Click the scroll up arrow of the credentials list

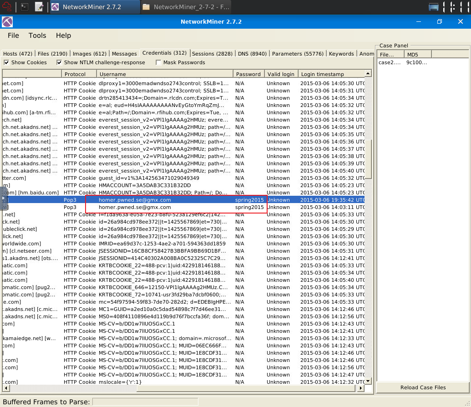368,73
